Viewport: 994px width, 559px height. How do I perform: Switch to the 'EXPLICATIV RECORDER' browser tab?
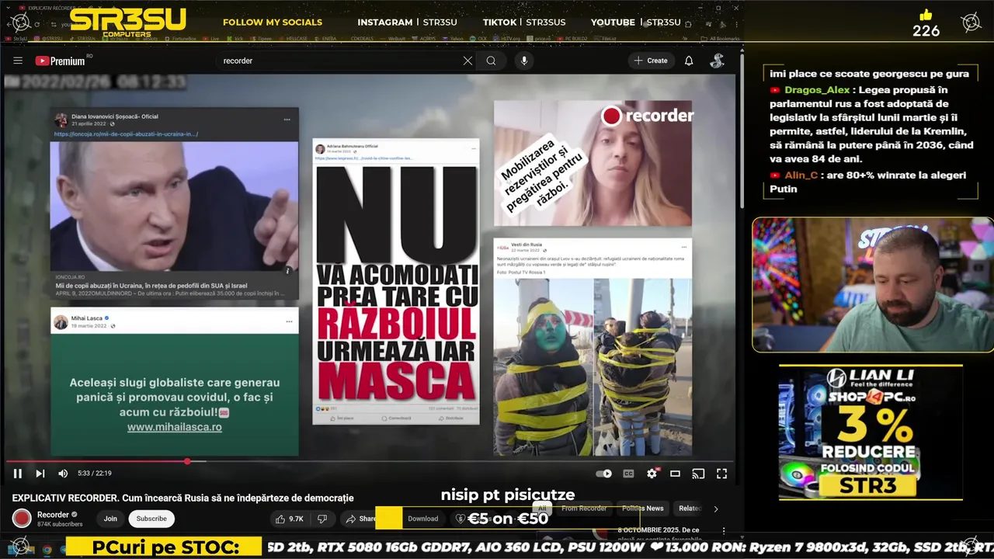(54, 9)
